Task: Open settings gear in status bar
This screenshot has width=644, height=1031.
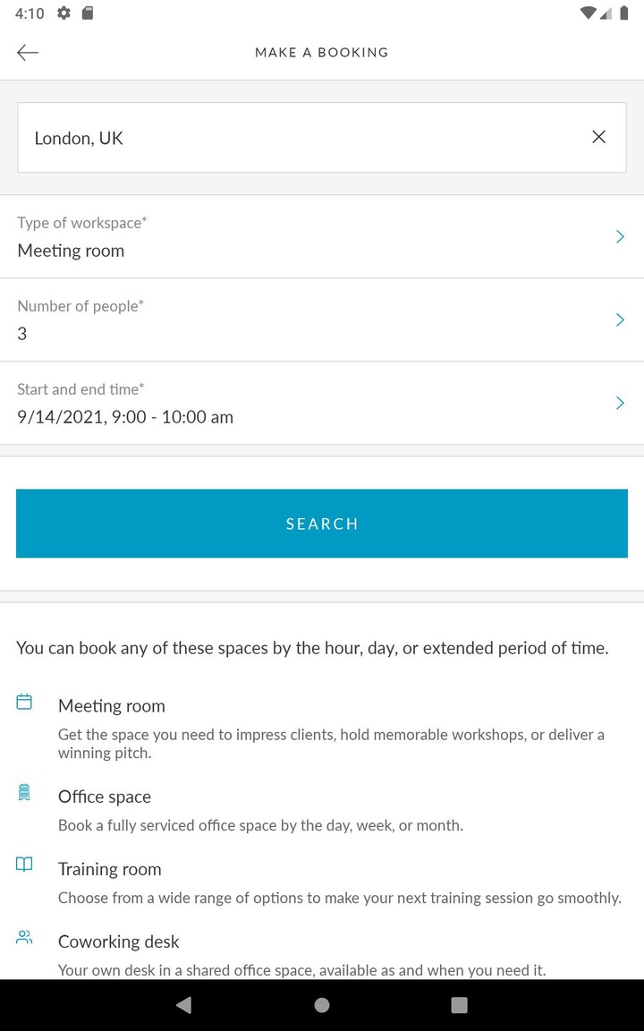Action: point(64,13)
